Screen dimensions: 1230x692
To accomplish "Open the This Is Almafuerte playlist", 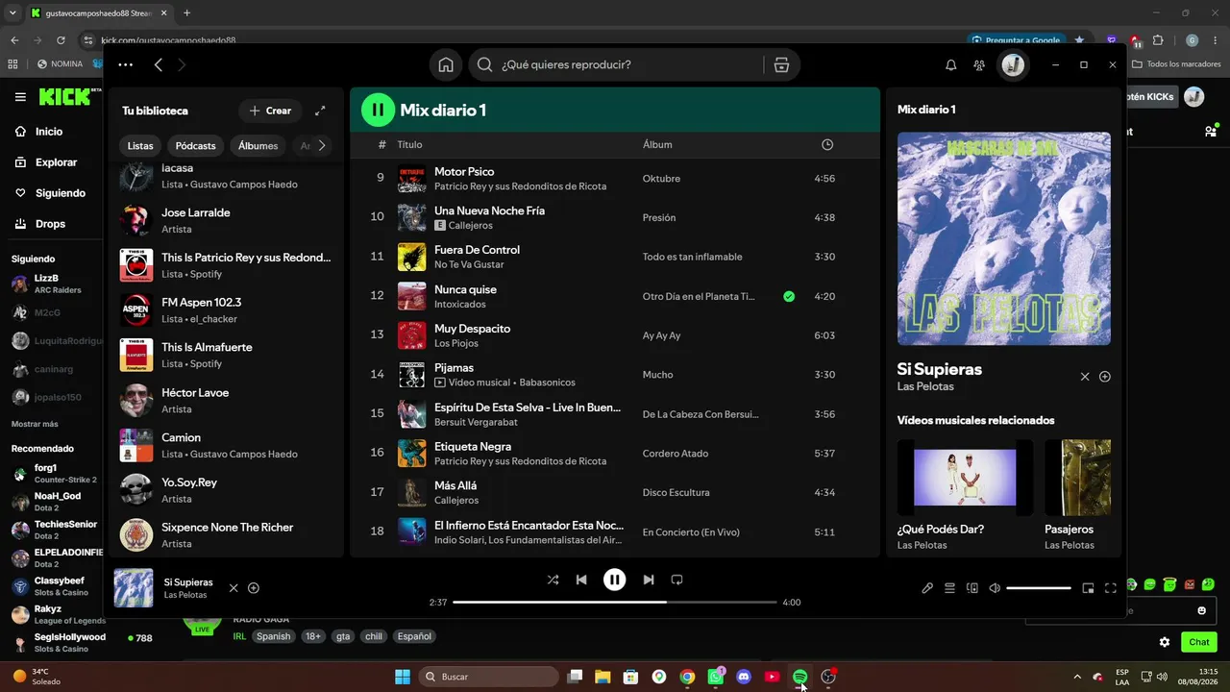I will coord(226,355).
